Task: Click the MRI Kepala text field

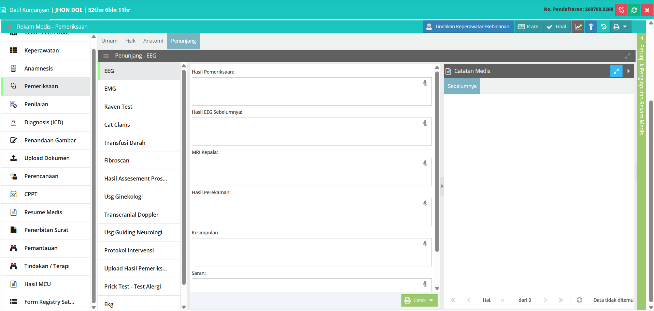Action: tap(311, 172)
